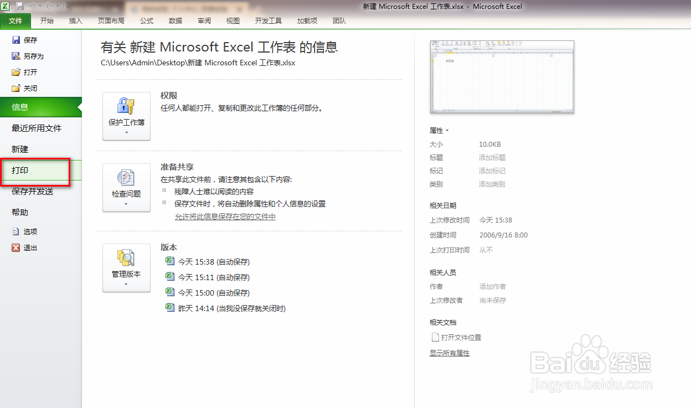The height and width of the screenshot is (408, 691).
Task: Click the last printed value 从不
Action: point(486,250)
